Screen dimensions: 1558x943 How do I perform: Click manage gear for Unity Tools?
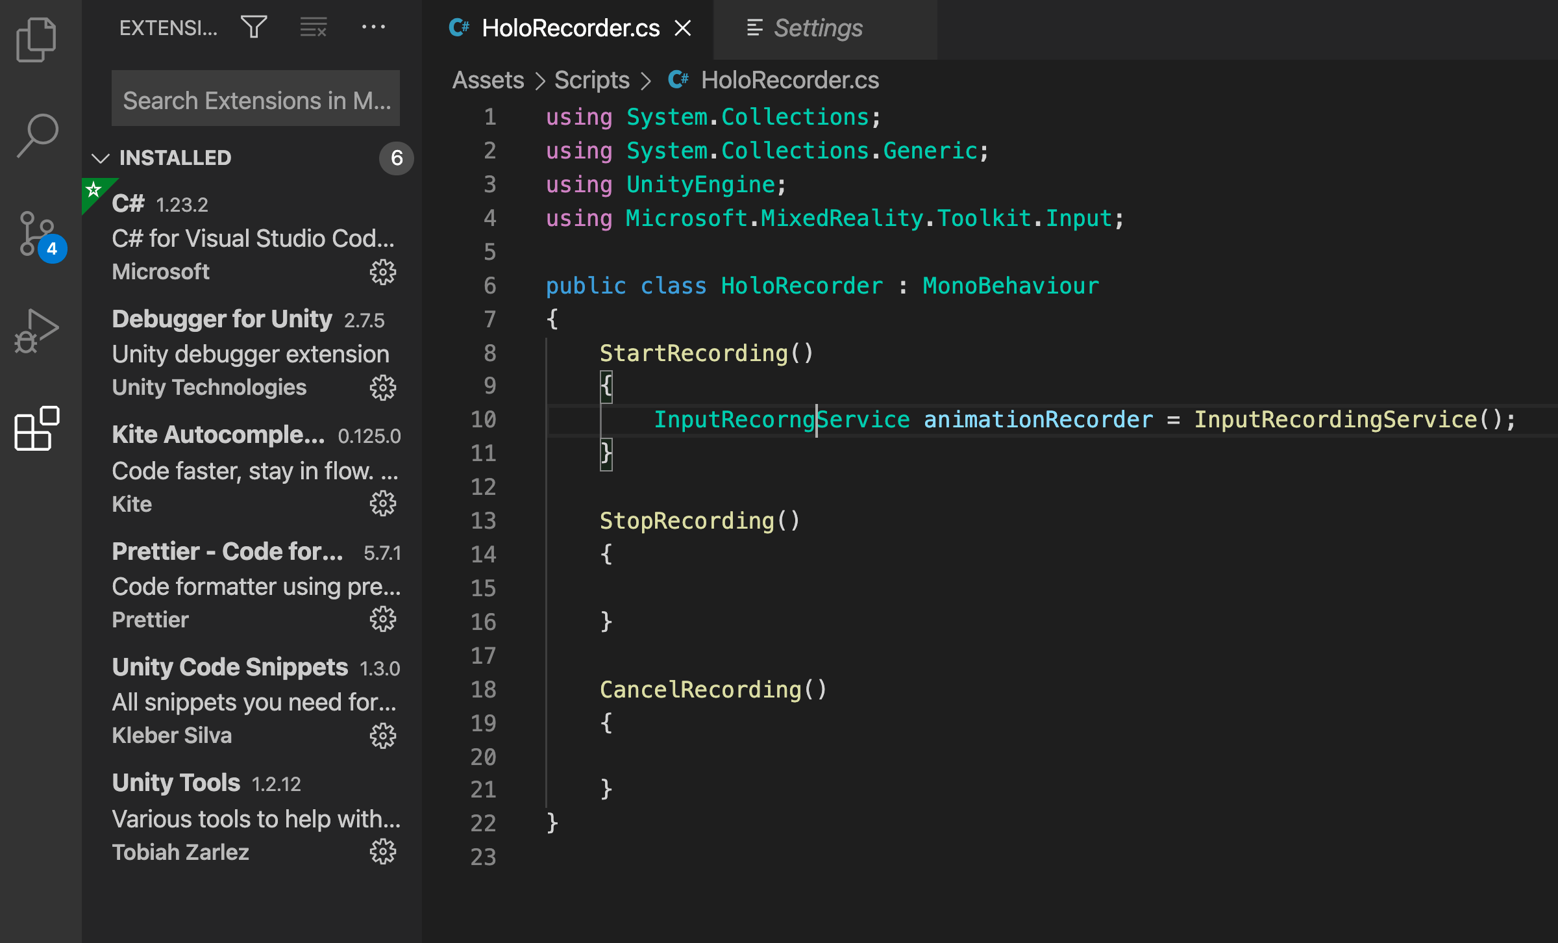(x=382, y=851)
